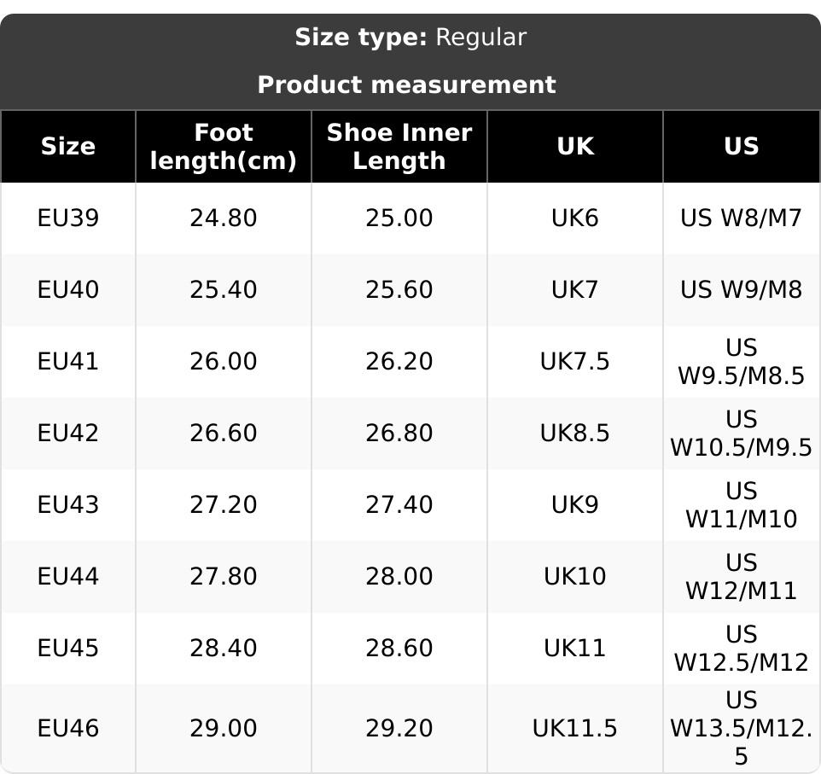The height and width of the screenshot is (774, 821).
Task: Click the Size column header
Action: 68,147
